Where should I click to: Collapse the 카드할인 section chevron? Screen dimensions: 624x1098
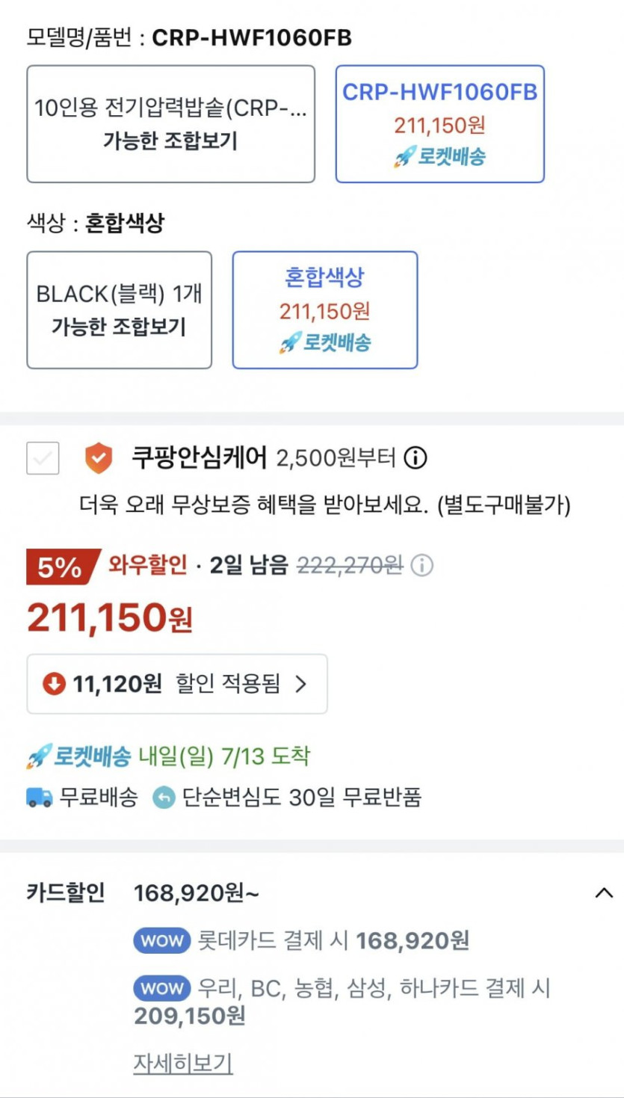coord(603,892)
